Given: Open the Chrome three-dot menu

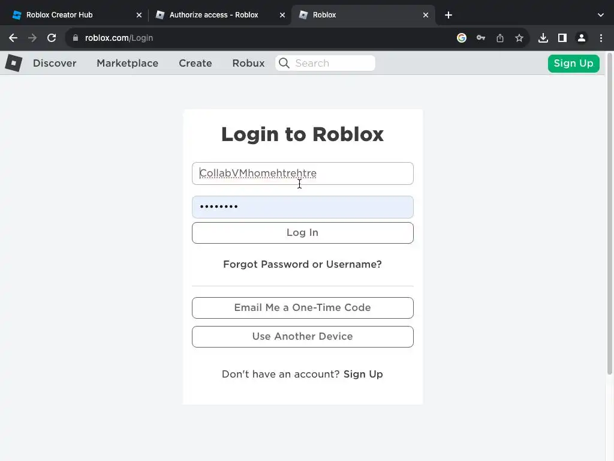Looking at the screenshot, I should point(601,38).
